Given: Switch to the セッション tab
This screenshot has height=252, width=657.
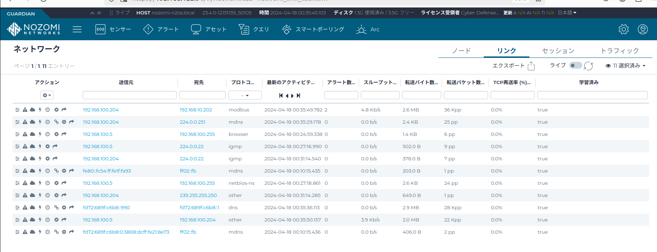Looking at the screenshot, I should (x=558, y=51).
